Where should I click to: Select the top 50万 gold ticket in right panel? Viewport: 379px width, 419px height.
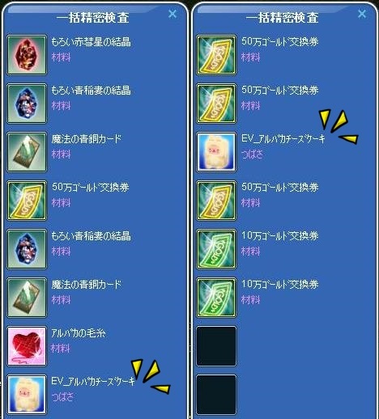click(216, 55)
